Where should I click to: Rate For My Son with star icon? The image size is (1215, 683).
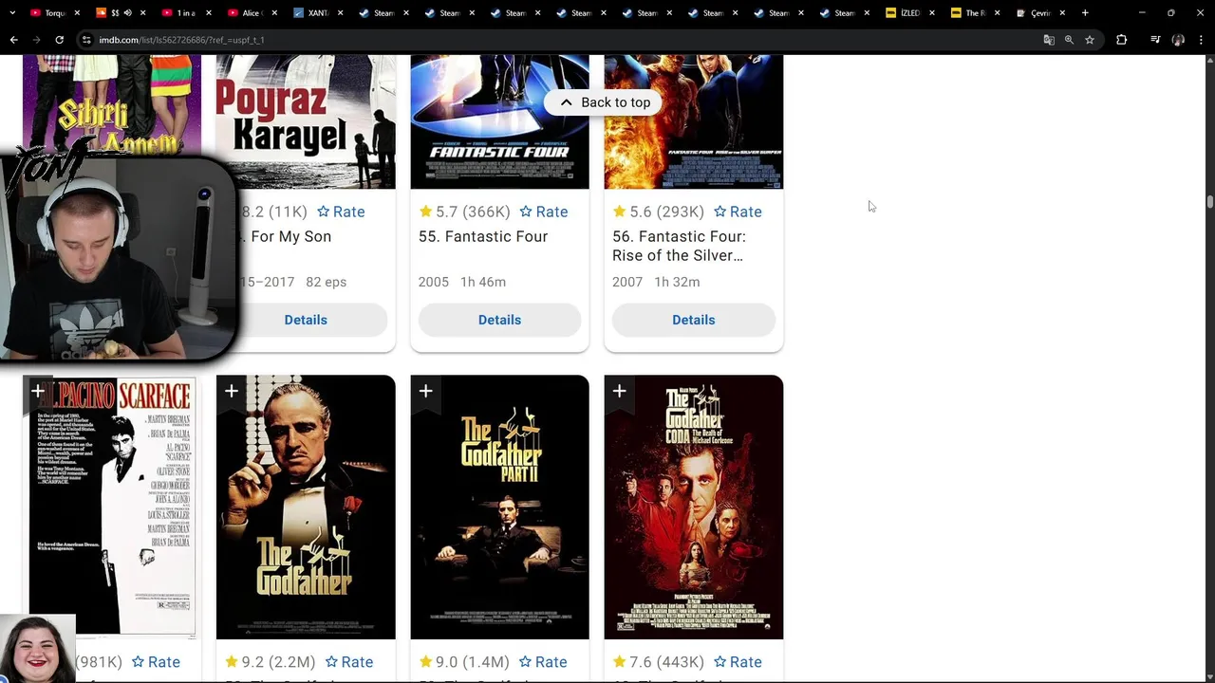341,212
